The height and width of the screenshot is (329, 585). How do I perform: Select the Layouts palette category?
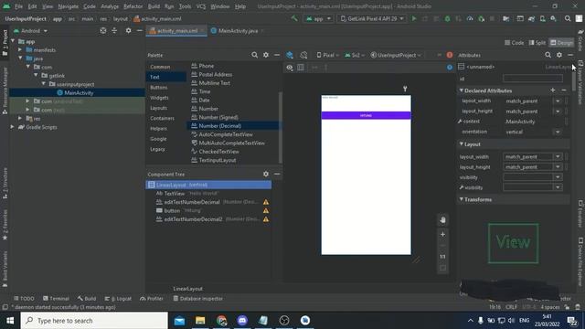(x=158, y=108)
